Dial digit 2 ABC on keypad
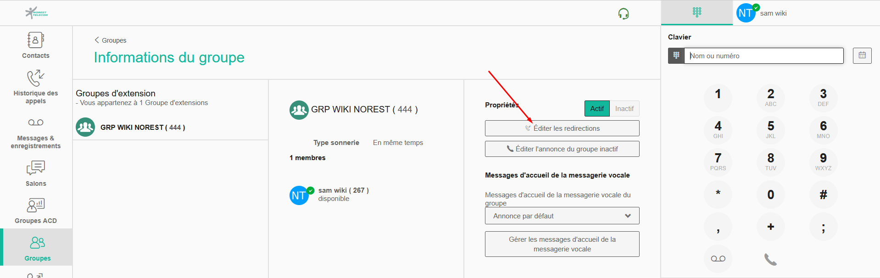 771,98
